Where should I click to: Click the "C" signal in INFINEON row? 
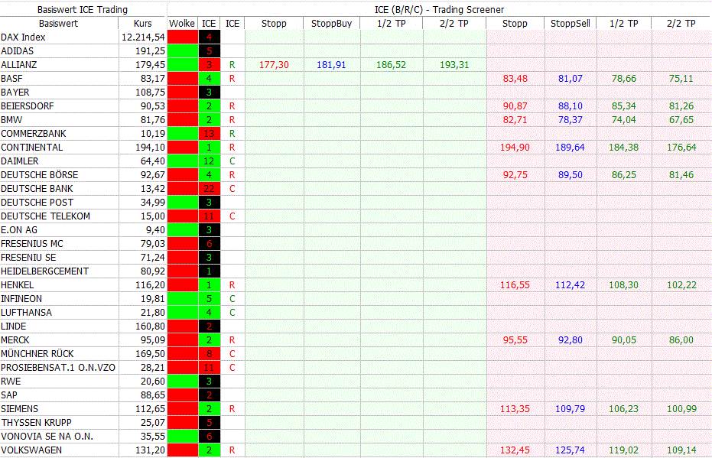[232, 299]
